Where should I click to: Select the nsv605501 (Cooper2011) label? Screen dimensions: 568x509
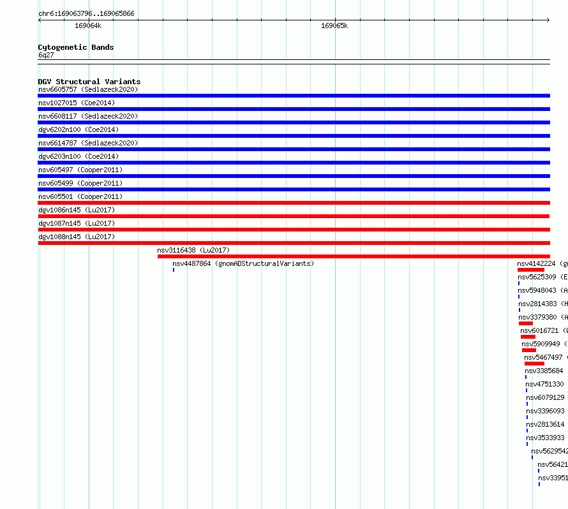[80, 196]
